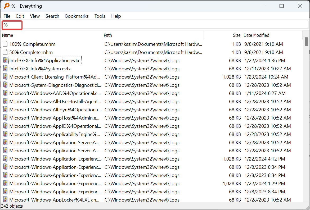310x210 pixels.
Task: Click path cell of 50% Complete.mhm
Action: point(153,52)
